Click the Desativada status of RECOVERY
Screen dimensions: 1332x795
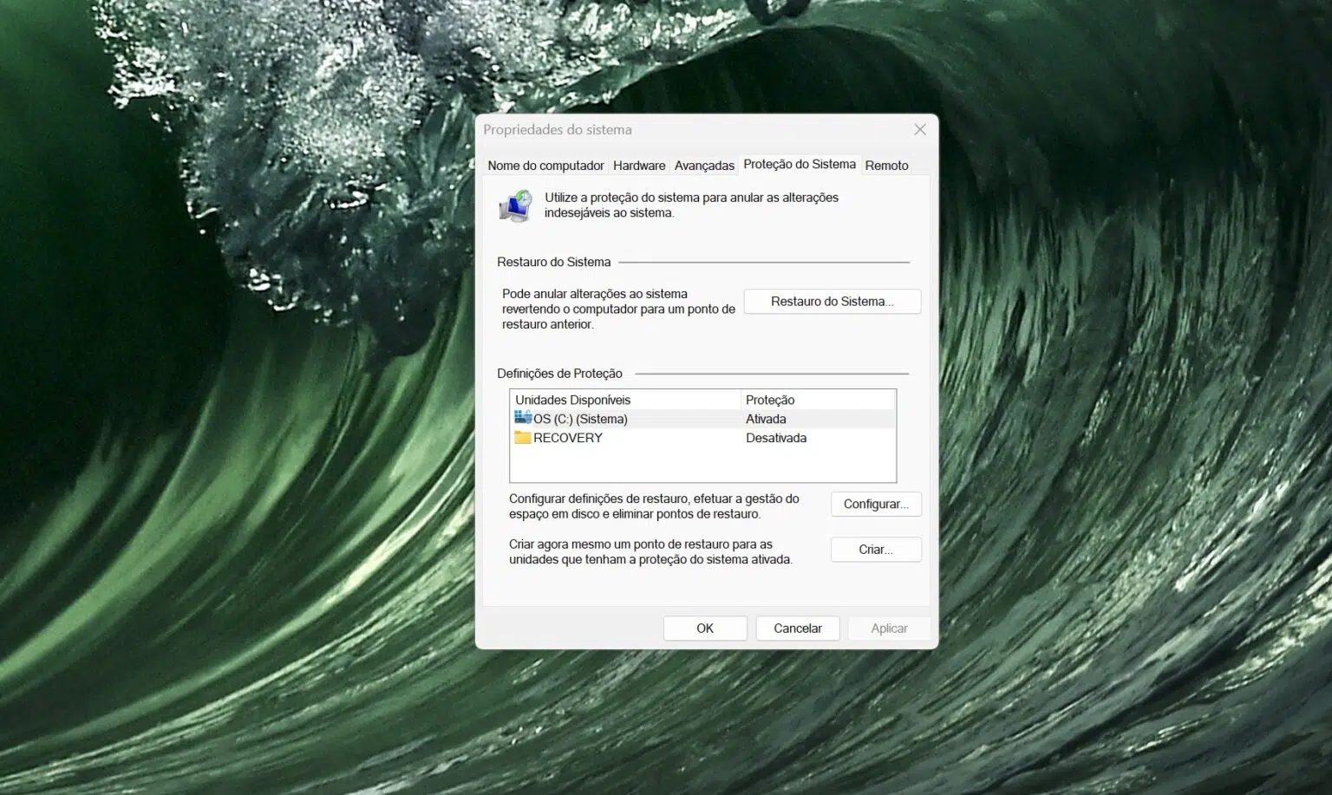(776, 438)
